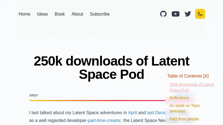Open the GitHub profile icon
The height and width of the screenshot is (125, 223).
click(163, 14)
